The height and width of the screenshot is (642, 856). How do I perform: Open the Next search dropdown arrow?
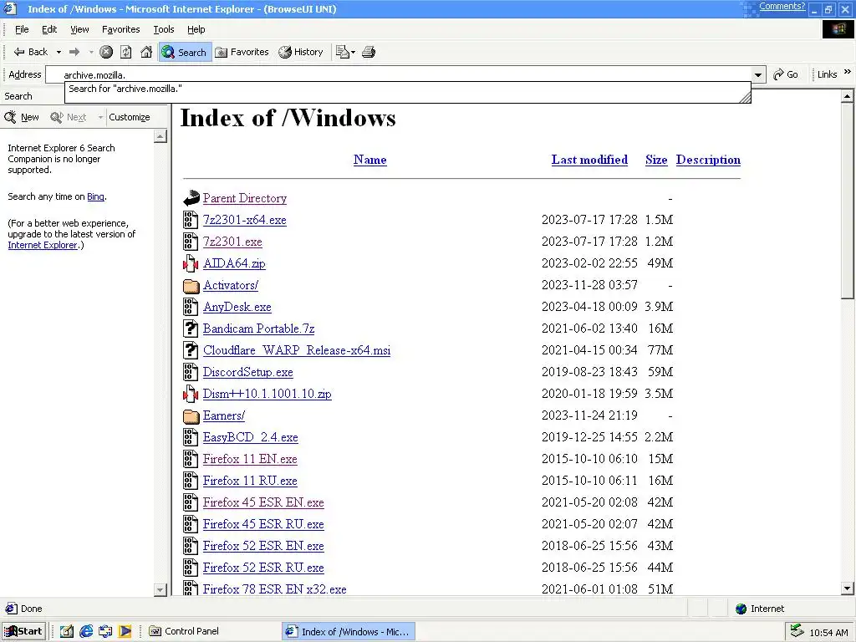[x=100, y=117]
